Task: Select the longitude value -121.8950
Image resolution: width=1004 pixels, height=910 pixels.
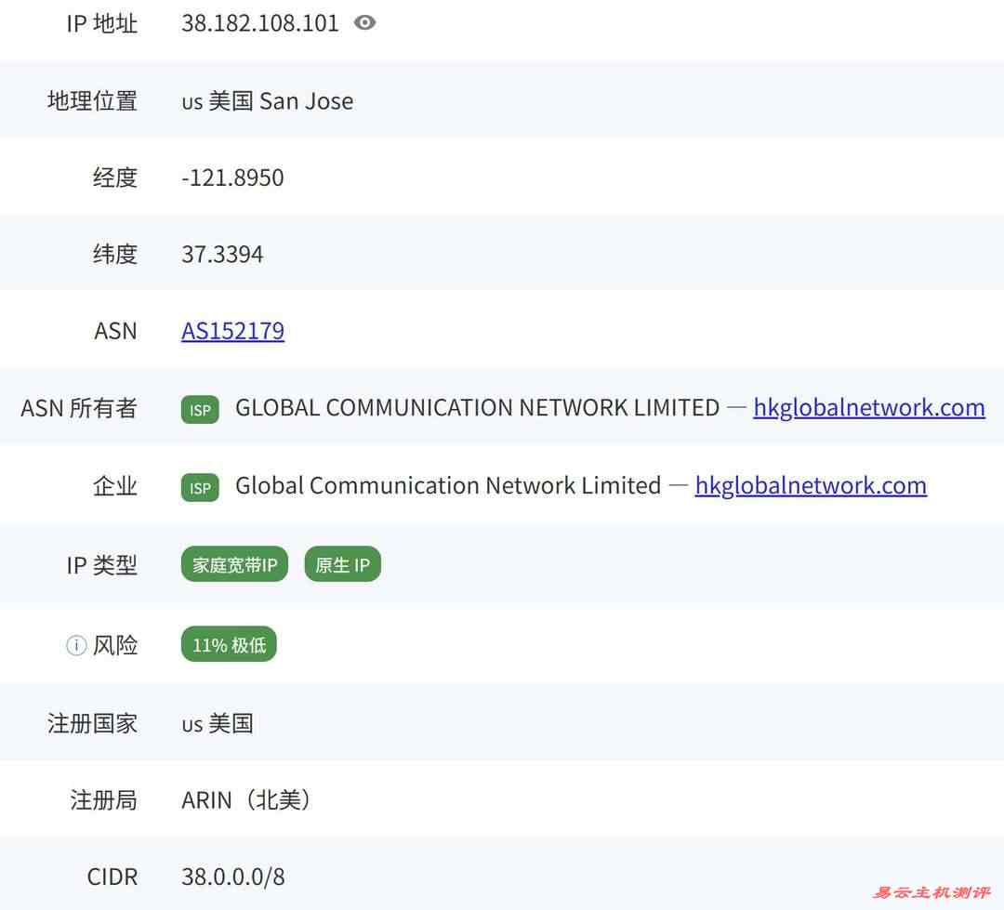Action: pos(232,177)
